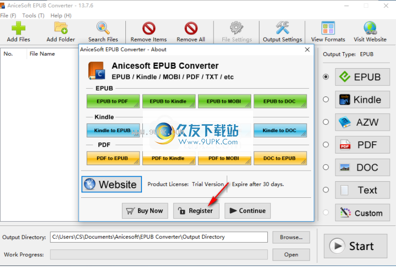Select the PDF radio button
This screenshot has height=267, width=396.
point(326,145)
